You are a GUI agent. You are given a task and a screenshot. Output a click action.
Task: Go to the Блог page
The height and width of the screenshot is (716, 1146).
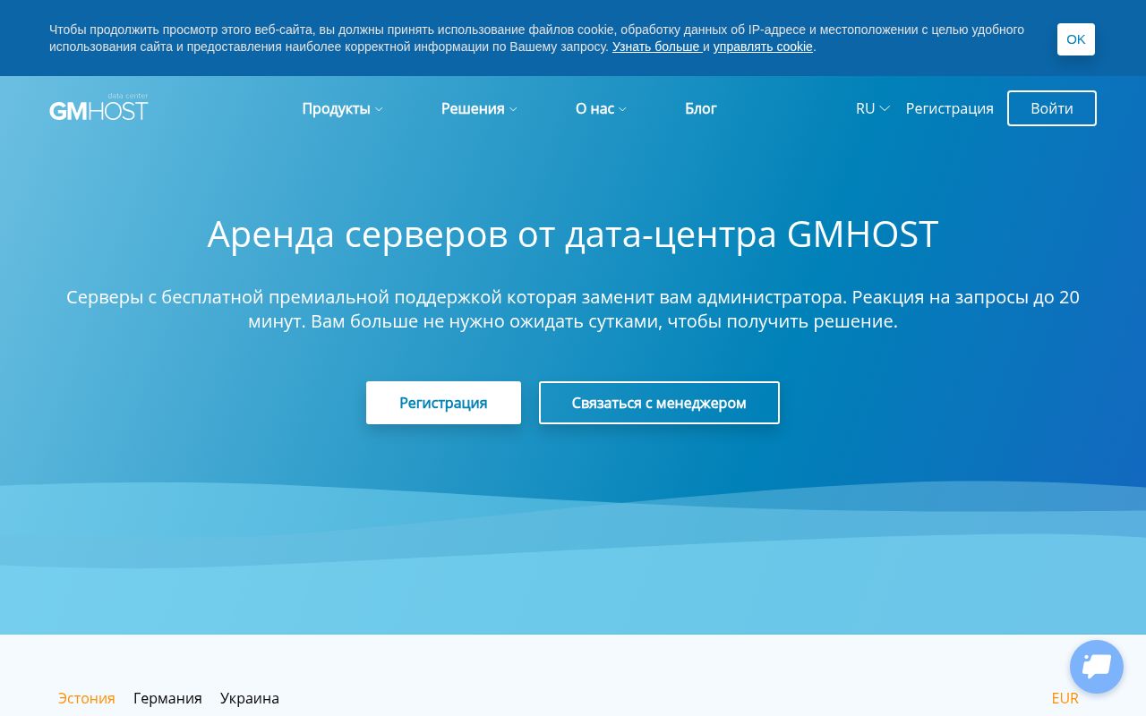point(701,108)
